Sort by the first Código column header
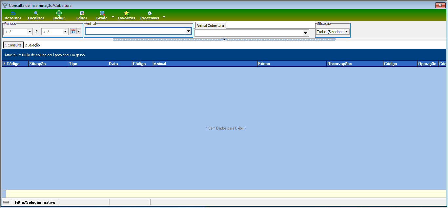448x208 pixels. [17, 64]
